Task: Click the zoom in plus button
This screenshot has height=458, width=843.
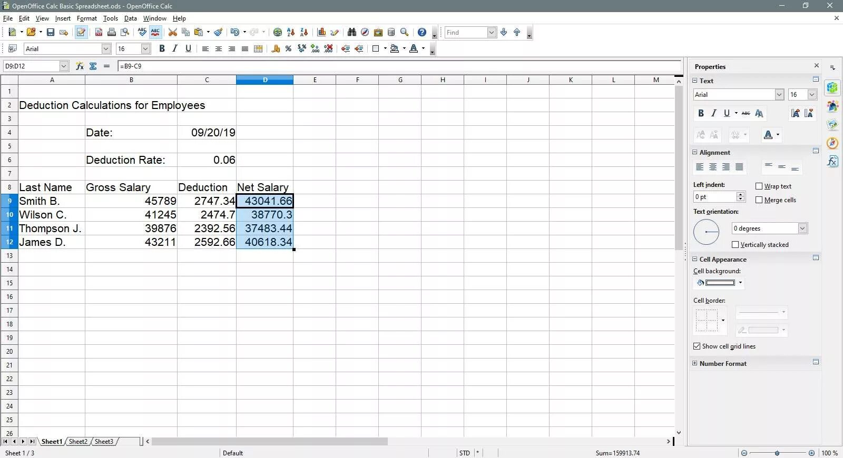Action: click(811, 453)
